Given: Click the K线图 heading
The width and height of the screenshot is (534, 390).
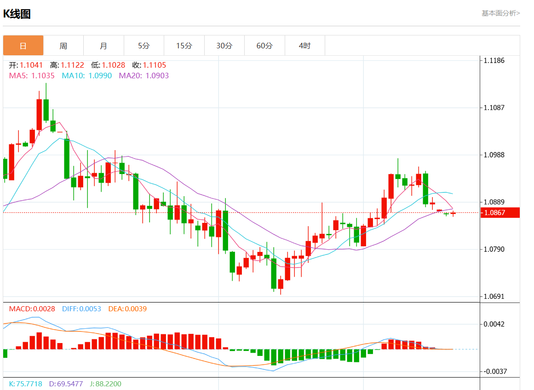Looking at the screenshot, I should click(x=17, y=14).
